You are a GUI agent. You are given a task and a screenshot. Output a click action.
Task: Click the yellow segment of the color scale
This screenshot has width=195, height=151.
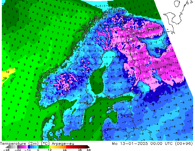pos(50,147)
